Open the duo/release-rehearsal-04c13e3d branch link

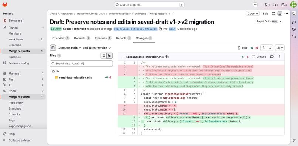(135, 29)
